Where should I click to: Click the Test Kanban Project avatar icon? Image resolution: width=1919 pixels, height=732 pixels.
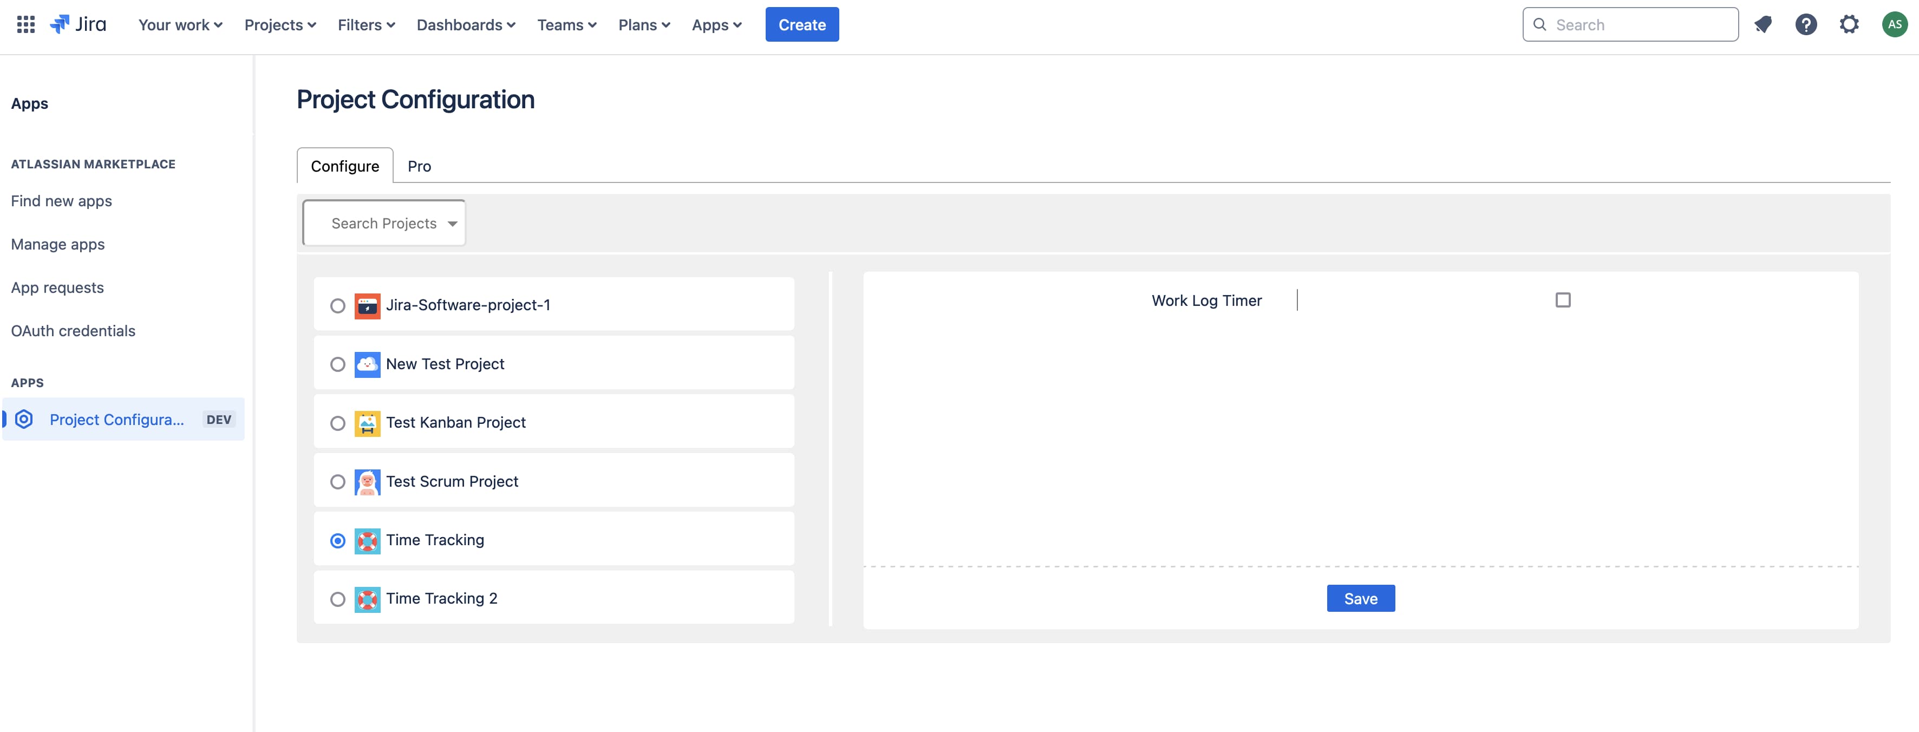(367, 423)
